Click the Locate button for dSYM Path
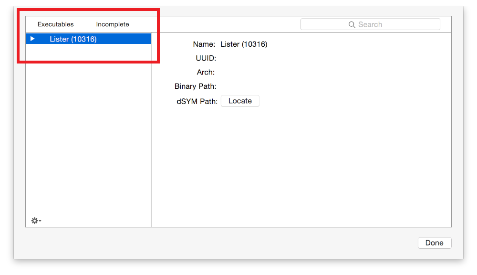The height and width of the screenshot is (275, 477). coord(240,101)
